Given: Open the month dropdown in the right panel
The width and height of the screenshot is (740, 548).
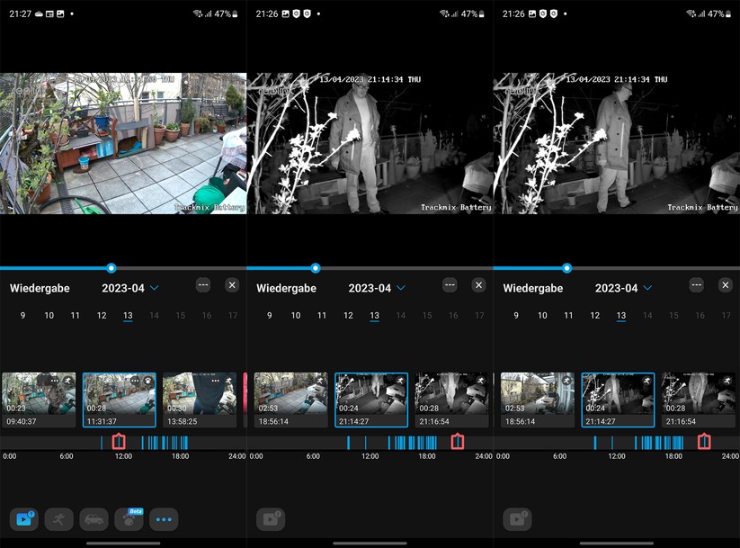Looking at the screenshot, I should tap(623, 288).
